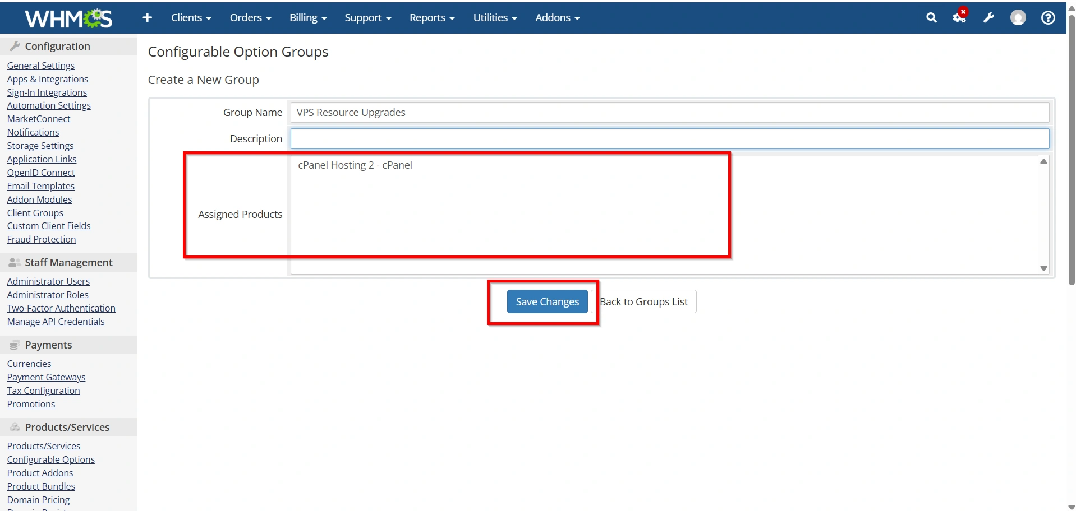1076x511 pixels.
Task: Open Email Templates link
Action: click(40, 186)
